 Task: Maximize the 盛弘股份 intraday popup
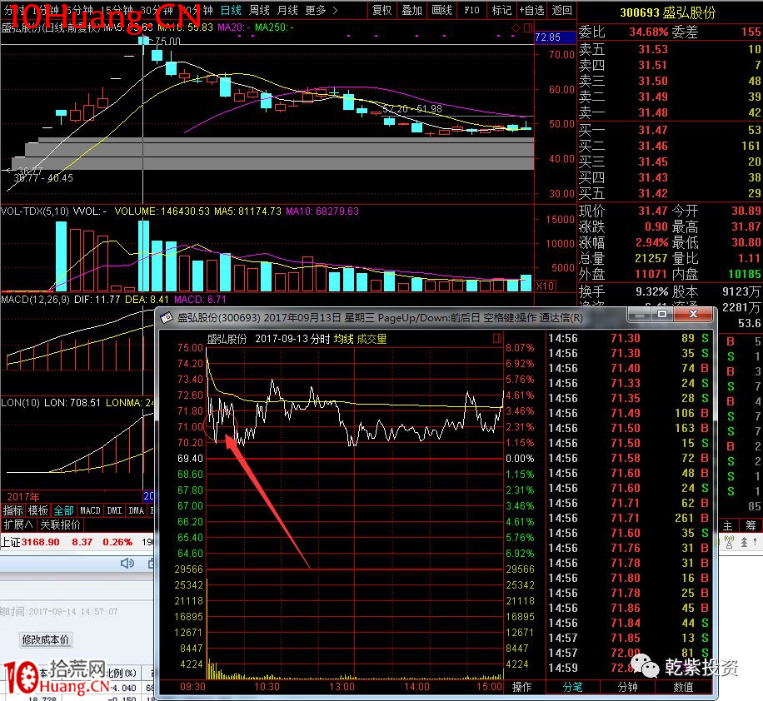click(661, 314)
